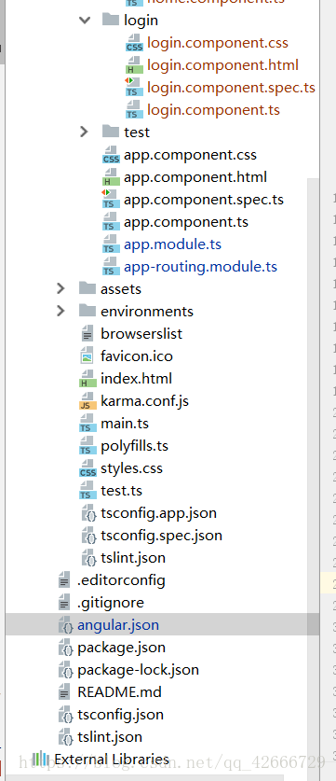
Task: Select app.component.css file name
Action: click(191, 154)
